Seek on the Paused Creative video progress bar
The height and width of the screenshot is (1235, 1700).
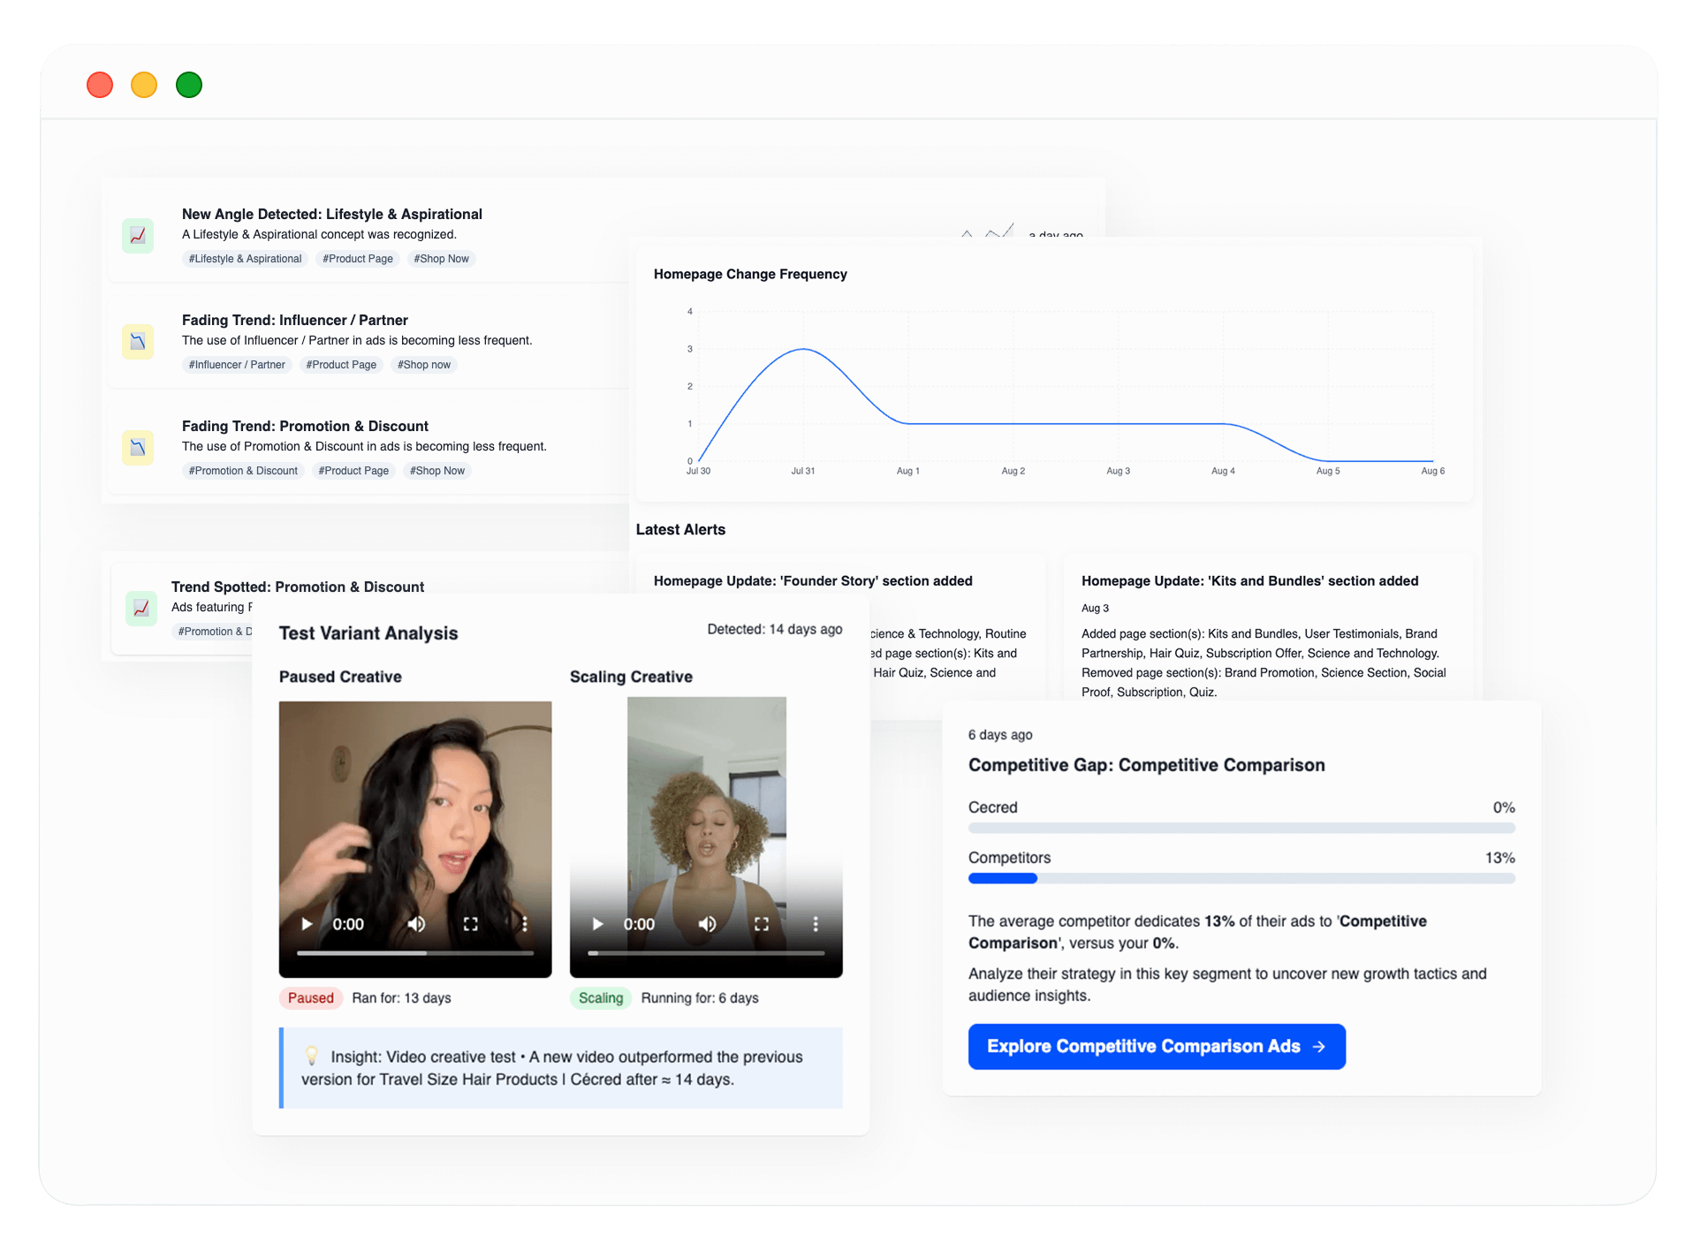pyautogui.click(x=415, y=953)
